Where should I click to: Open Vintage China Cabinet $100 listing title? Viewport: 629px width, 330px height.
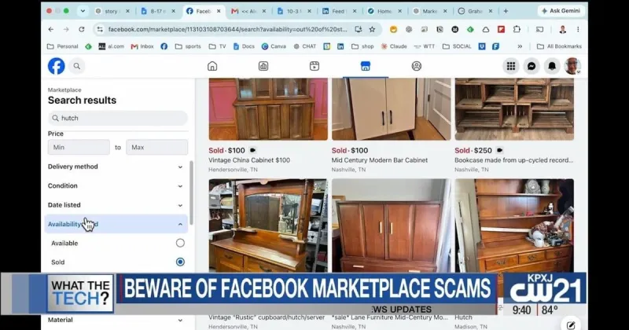pos(249,160)
